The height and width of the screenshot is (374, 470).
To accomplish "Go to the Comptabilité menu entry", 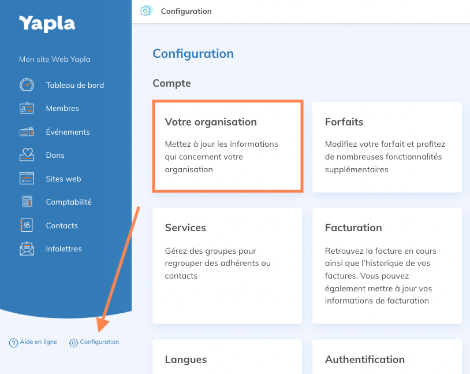I will [69, 202].
